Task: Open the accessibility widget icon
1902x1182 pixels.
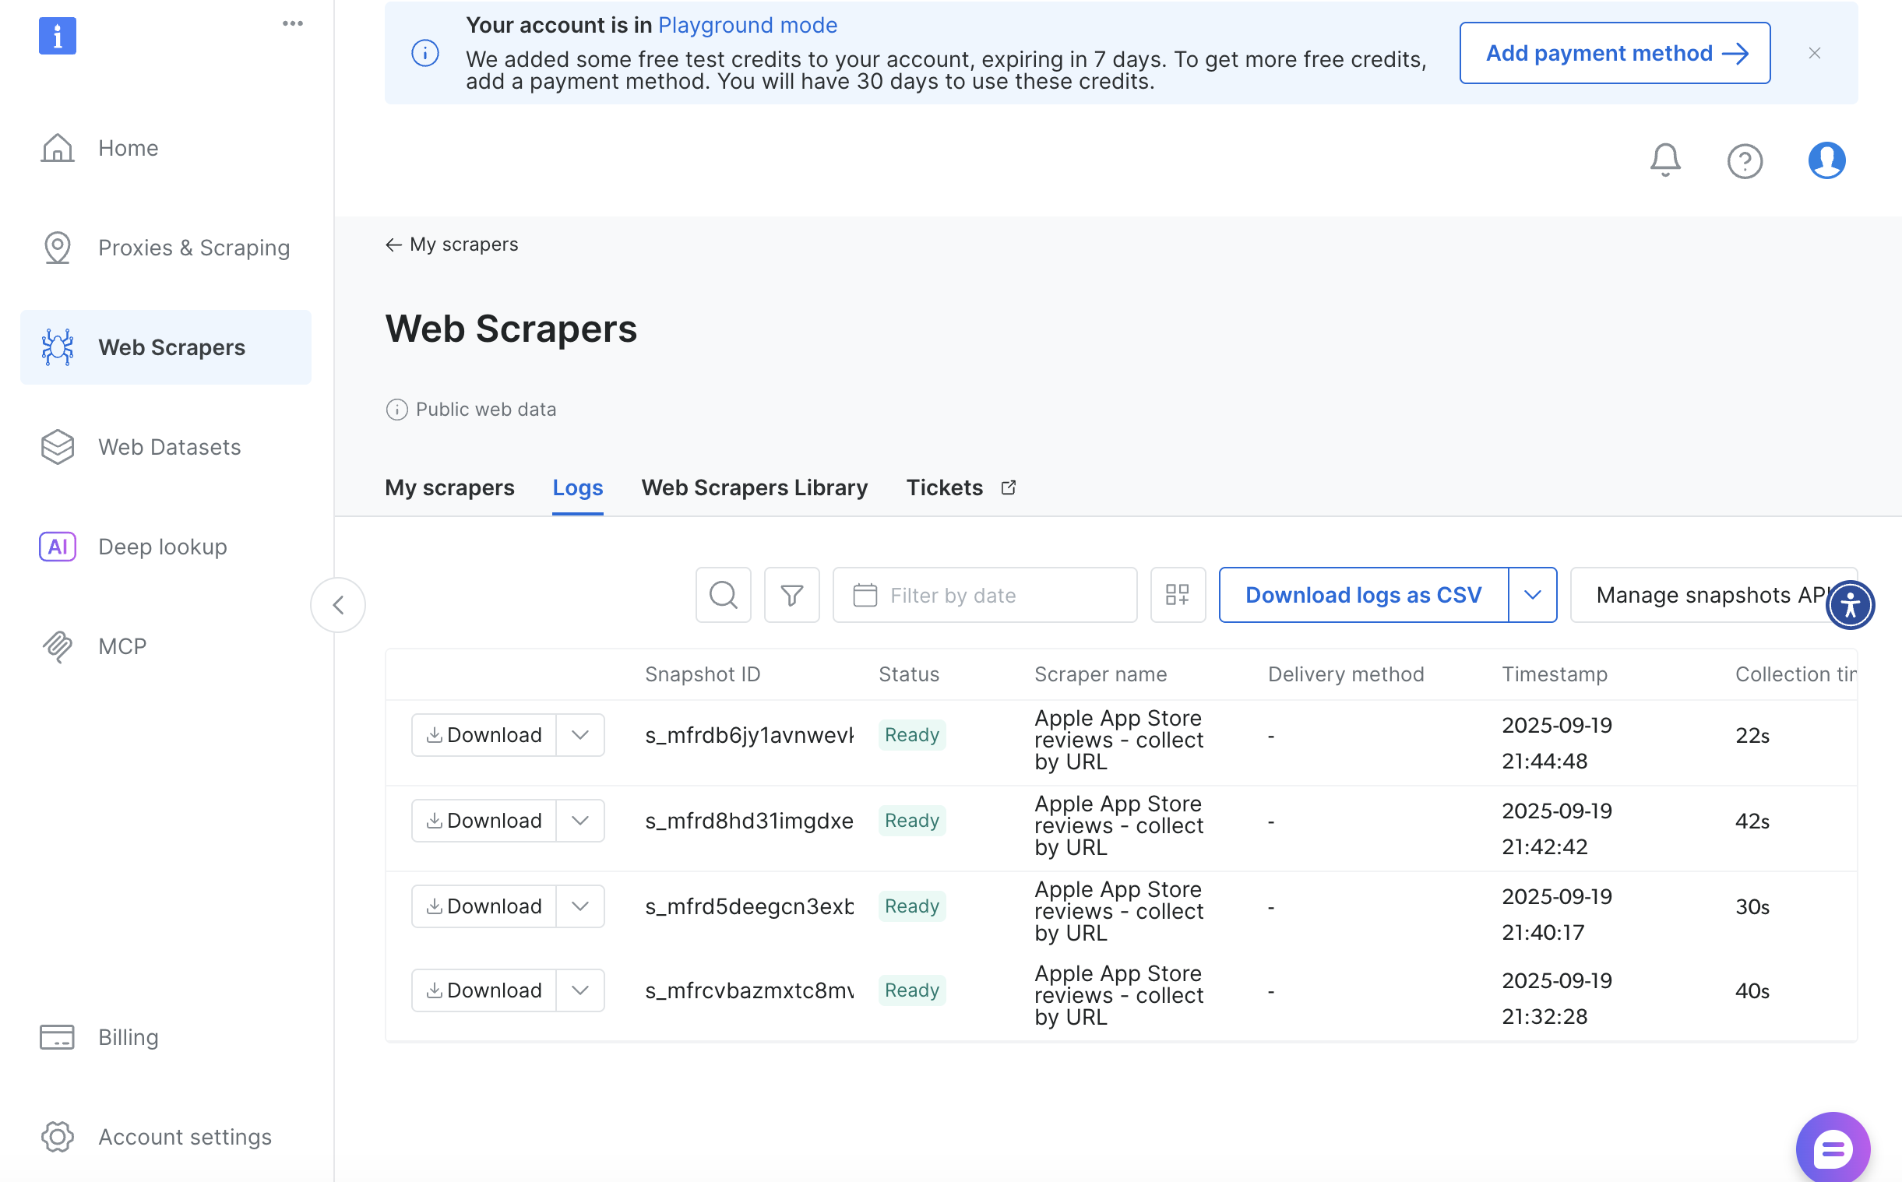Action: click(1850, 604)
